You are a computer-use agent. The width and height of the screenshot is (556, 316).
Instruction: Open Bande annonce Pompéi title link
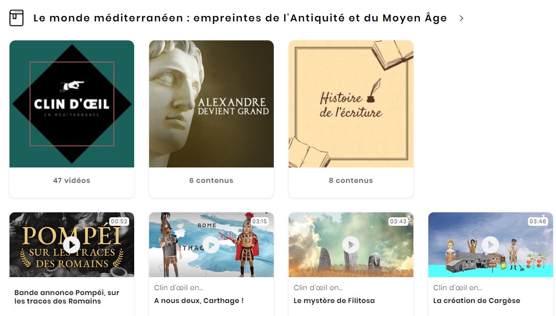[67, 297]
